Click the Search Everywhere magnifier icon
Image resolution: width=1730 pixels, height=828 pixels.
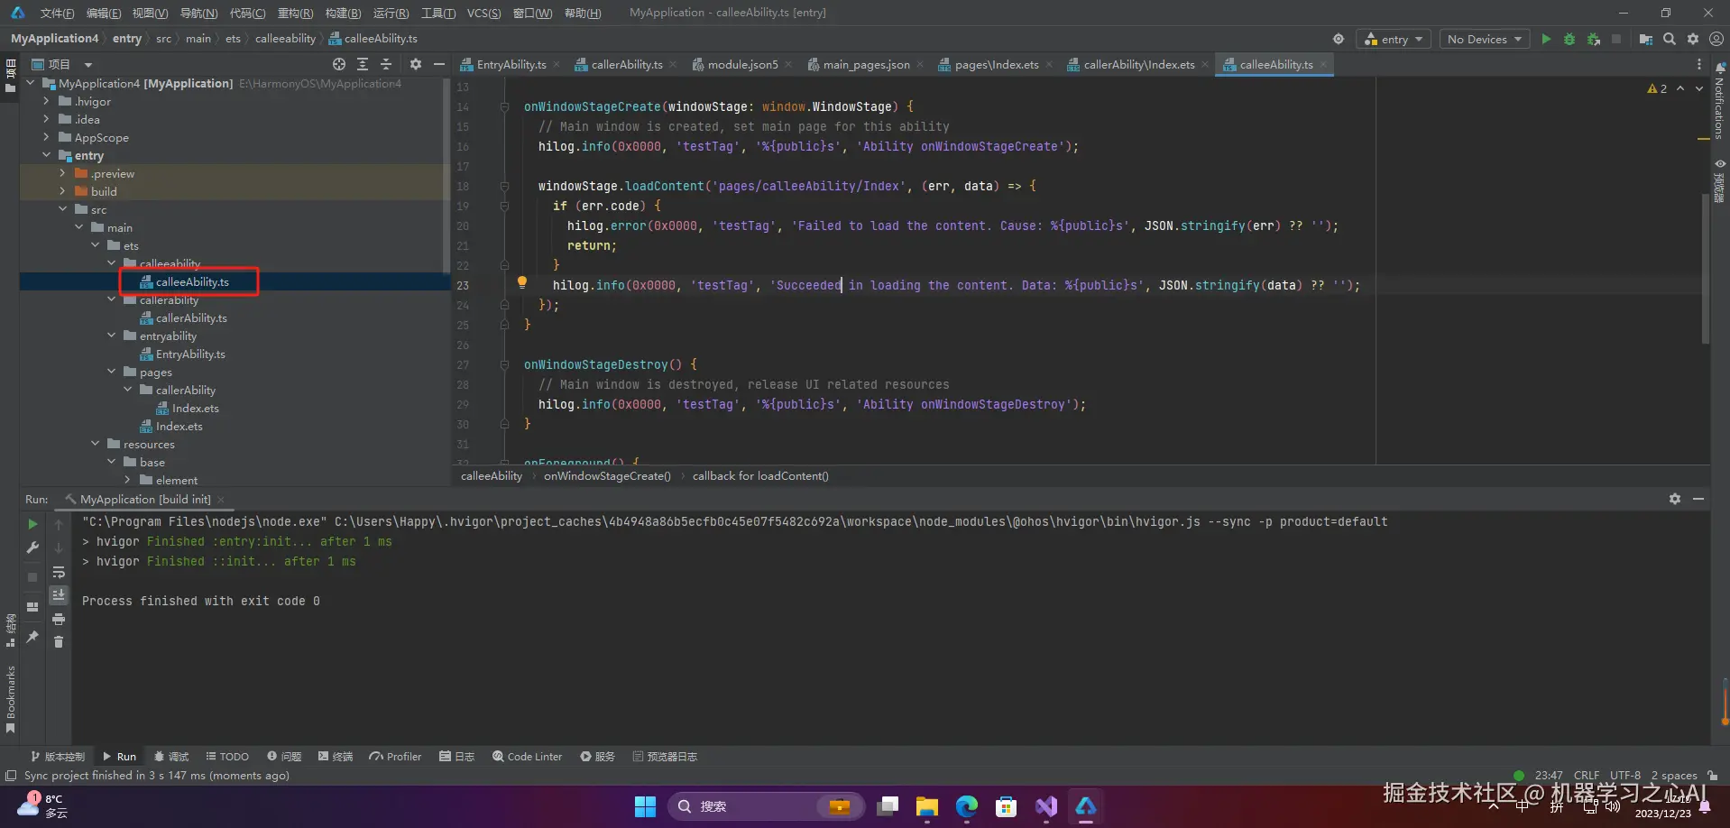point(1670,39)
